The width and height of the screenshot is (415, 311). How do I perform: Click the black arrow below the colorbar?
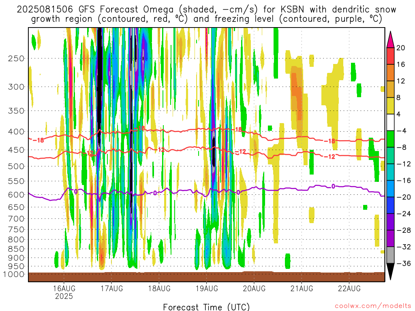click(390, 272)
